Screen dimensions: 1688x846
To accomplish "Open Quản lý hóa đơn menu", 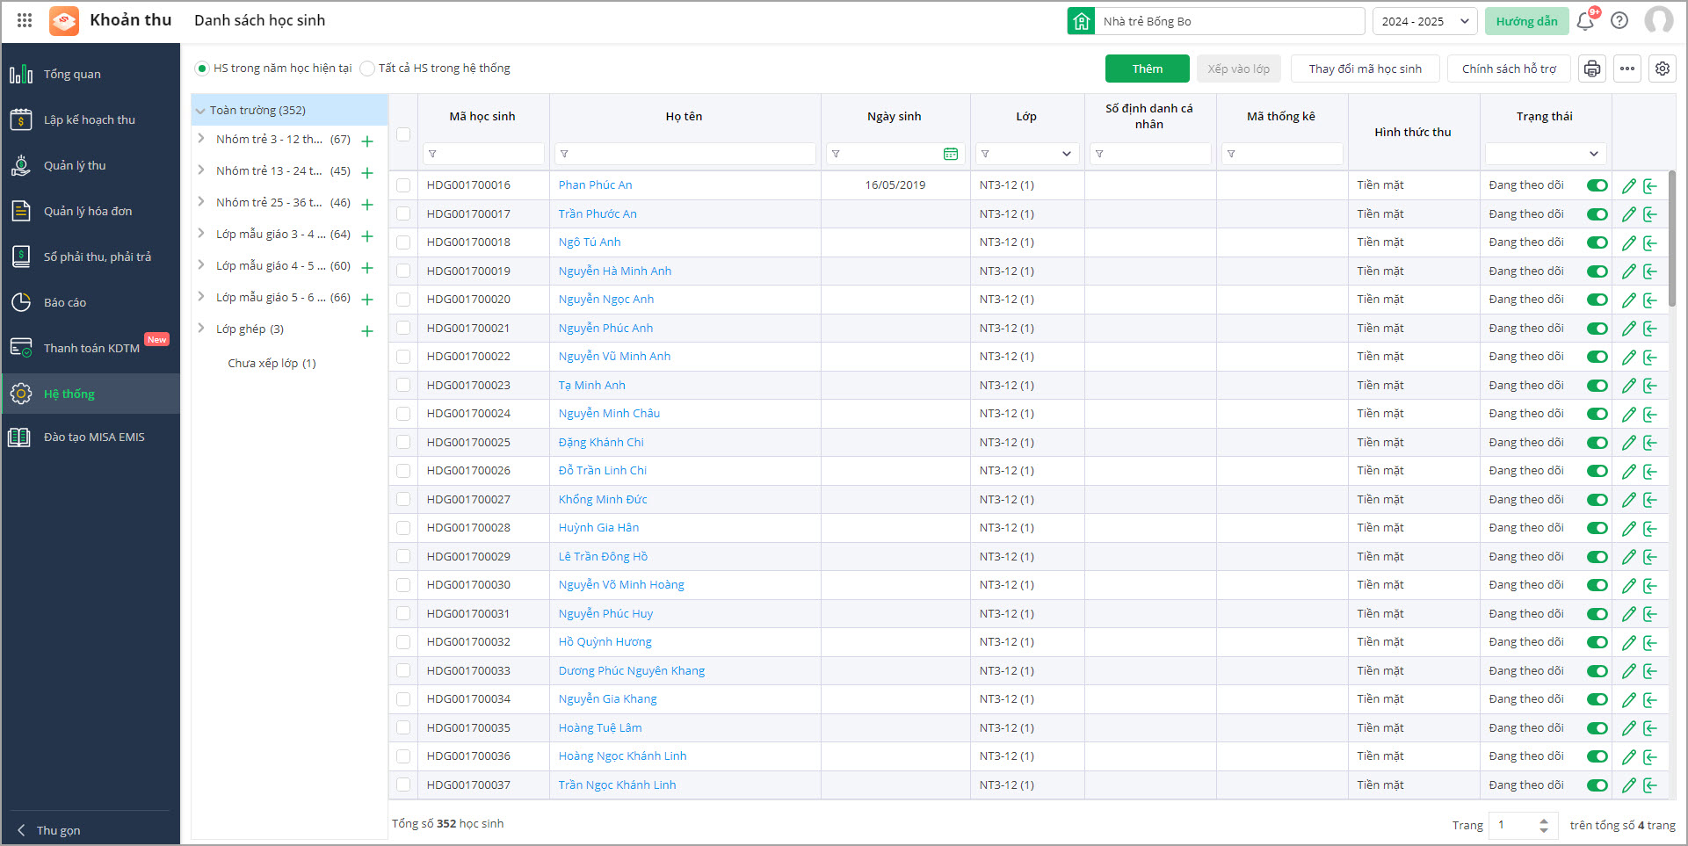I will click(91, 212).
